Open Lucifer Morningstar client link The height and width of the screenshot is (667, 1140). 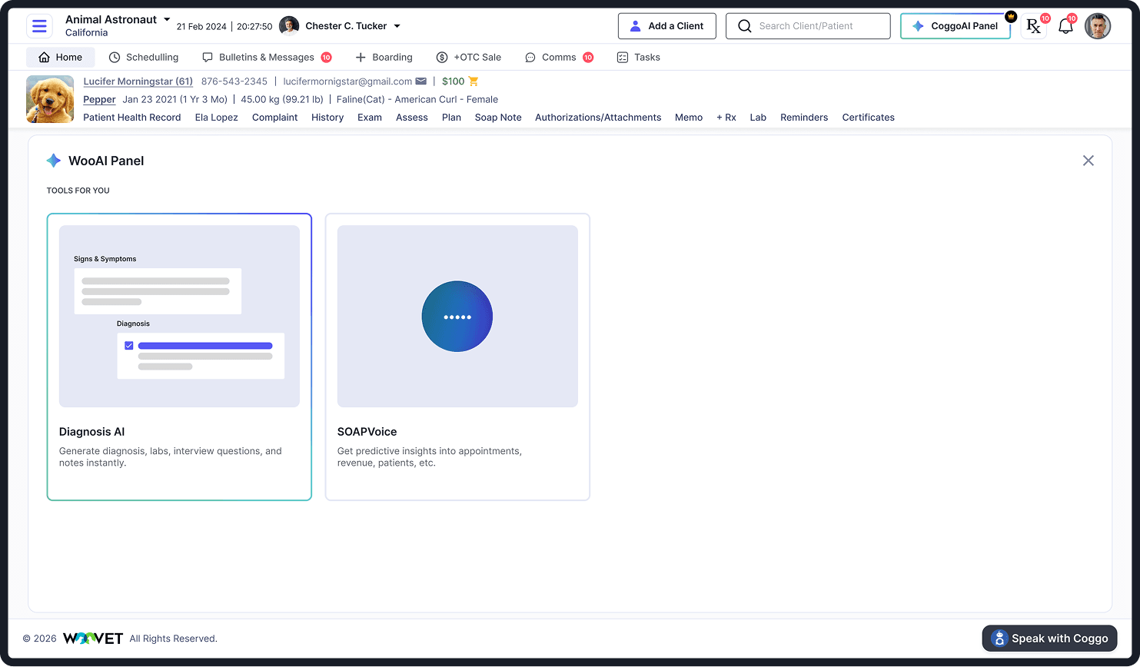(138, 81)
